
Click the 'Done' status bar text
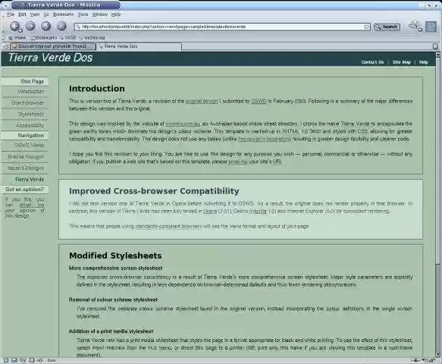click(52, 360)
